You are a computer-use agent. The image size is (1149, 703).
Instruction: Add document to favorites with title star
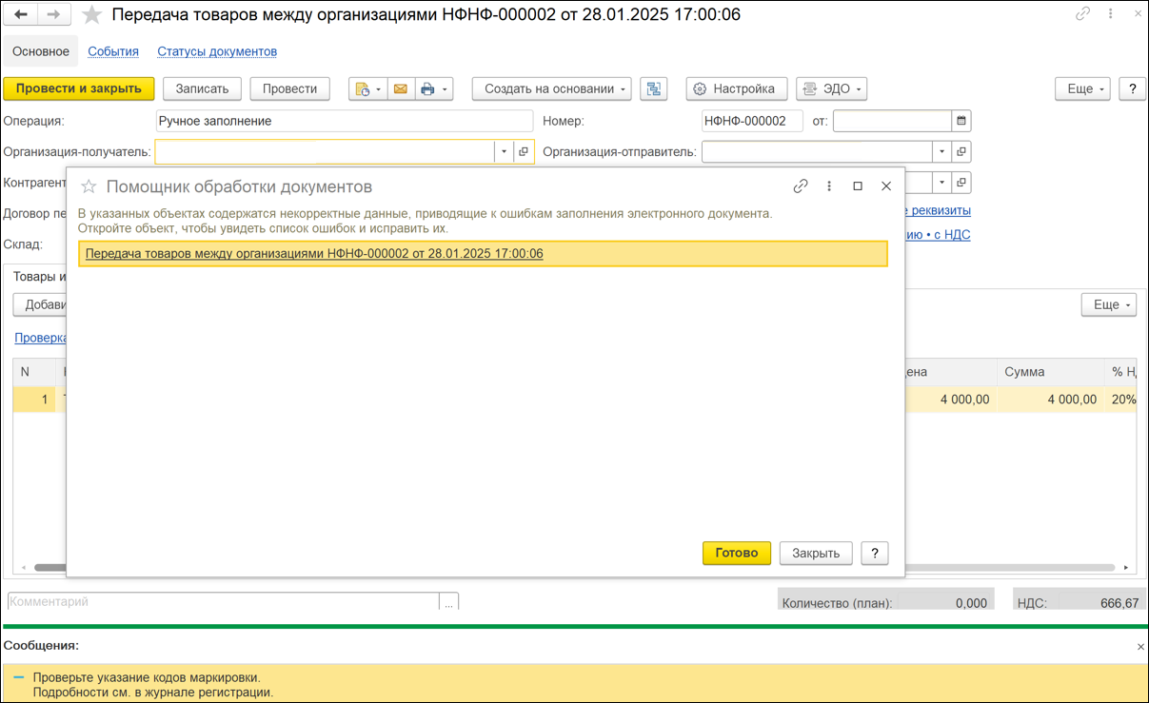pyautogui.click(x=91, y=14)
